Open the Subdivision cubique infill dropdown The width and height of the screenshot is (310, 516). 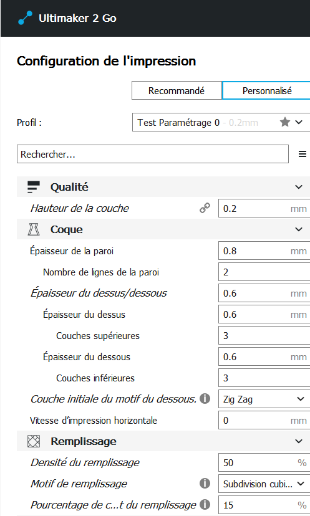point(264,484)
